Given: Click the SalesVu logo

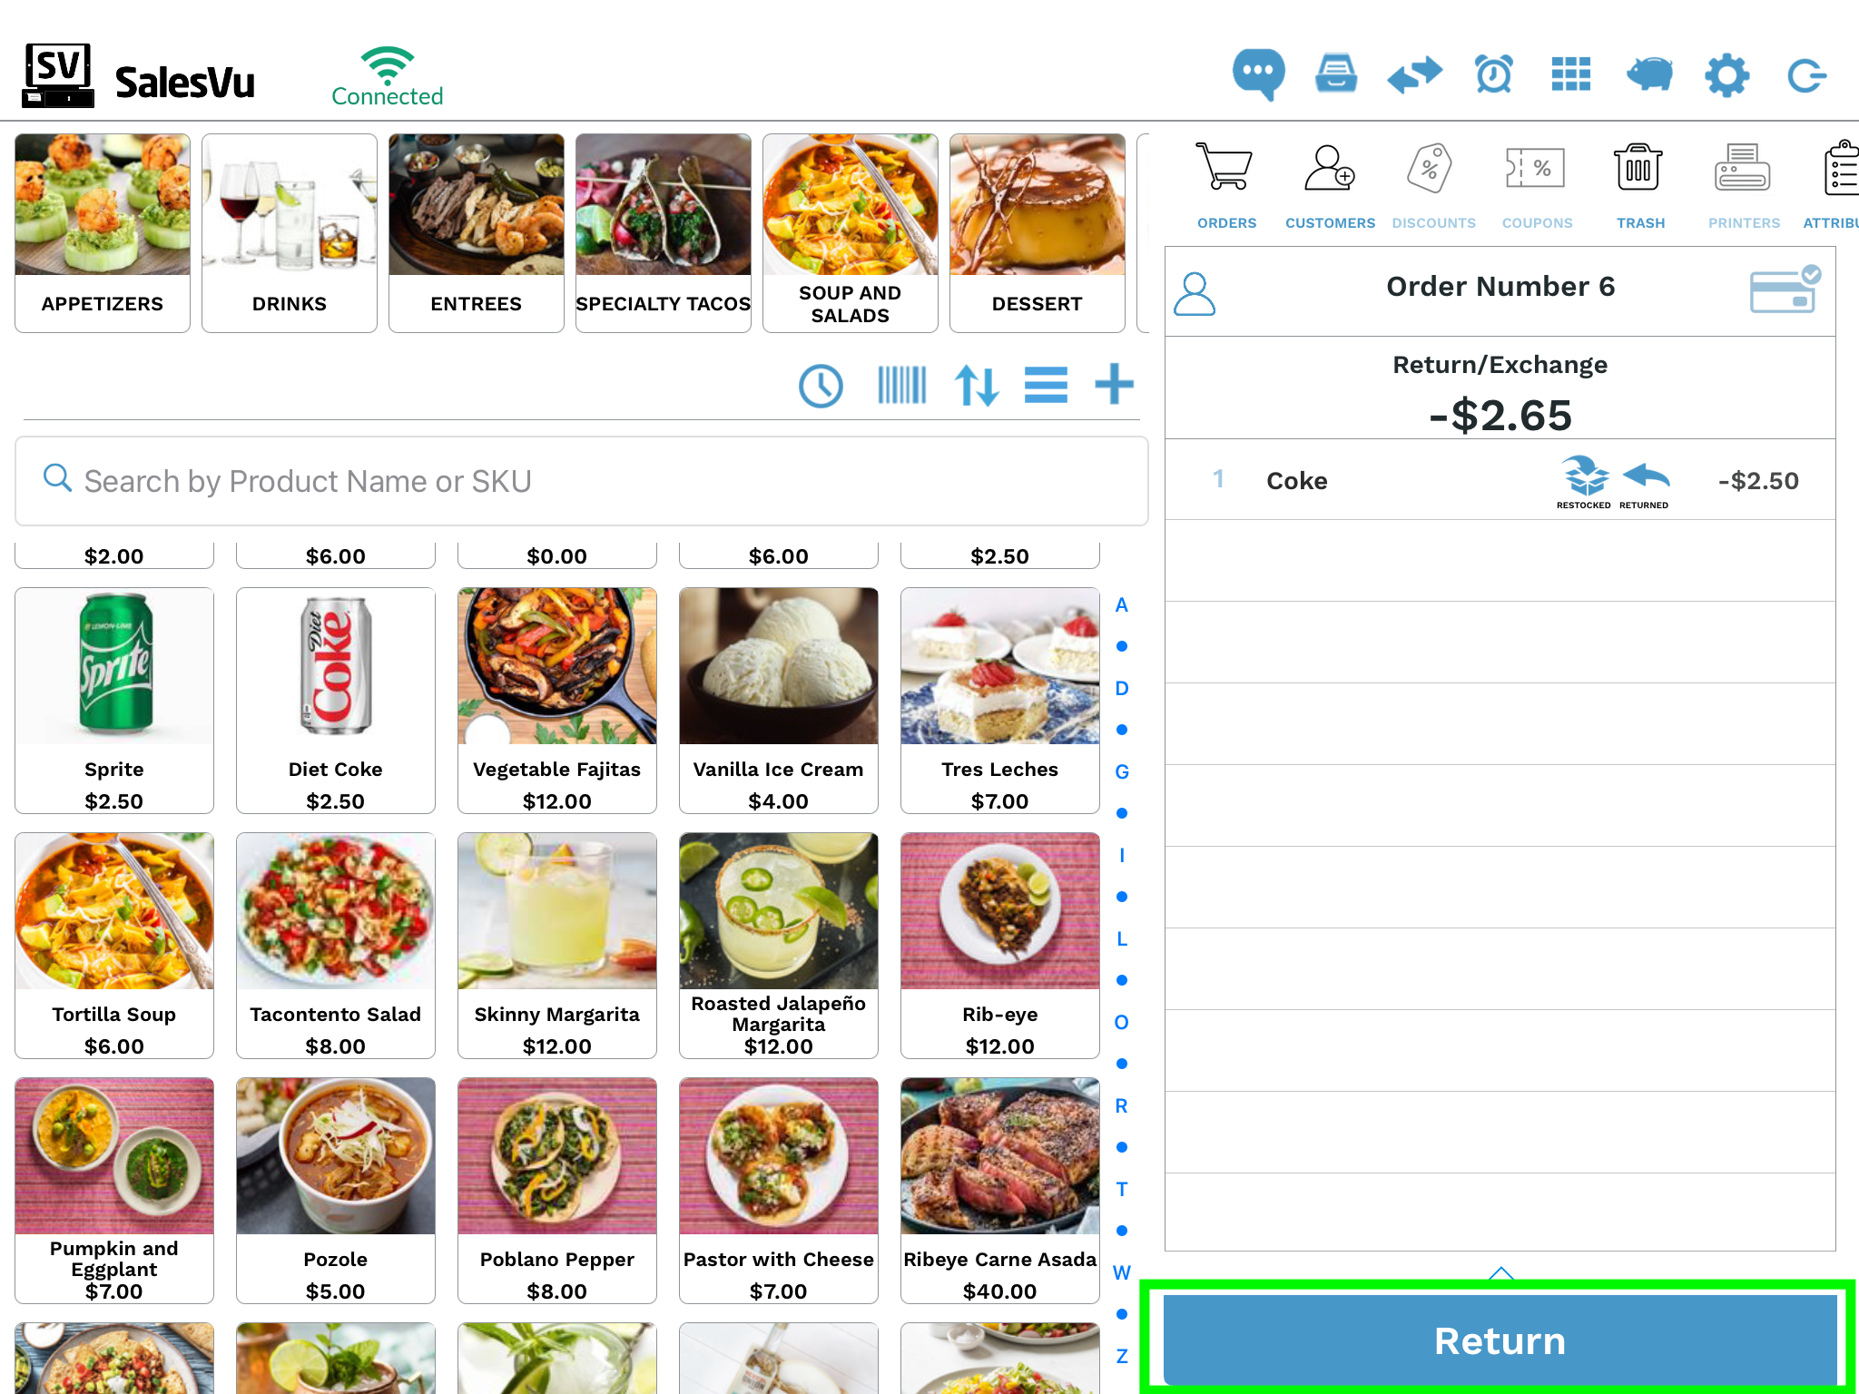Looking at the screenshot, I should (x=138, y=76).
